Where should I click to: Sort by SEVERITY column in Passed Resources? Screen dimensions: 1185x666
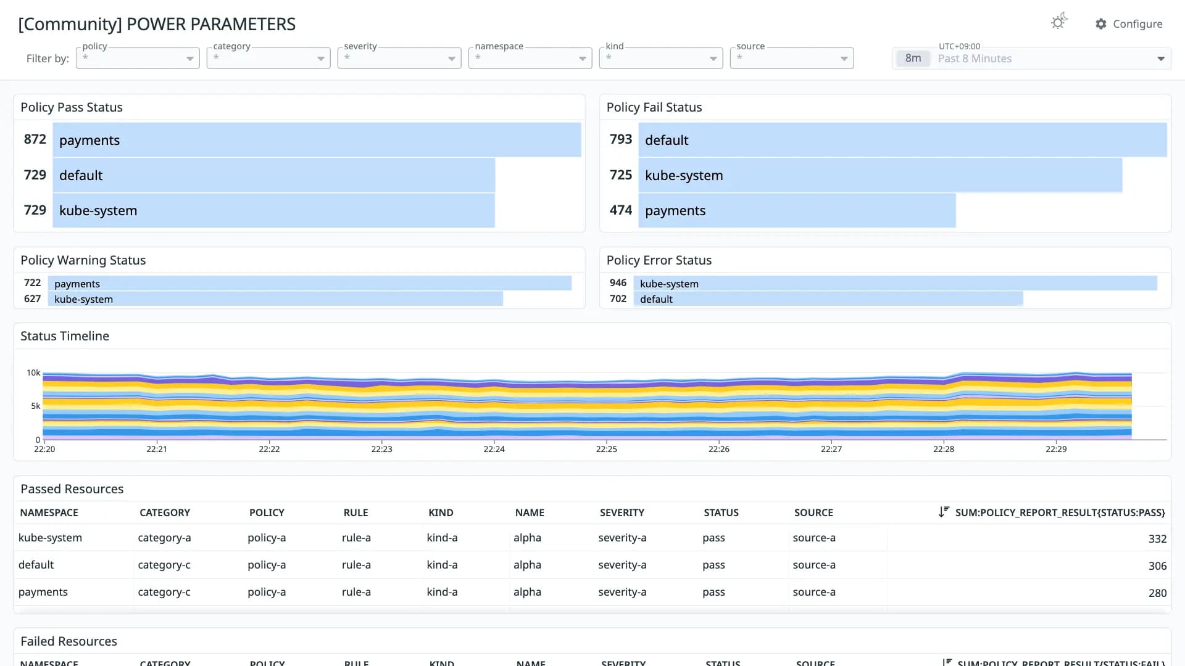point(622,512)
